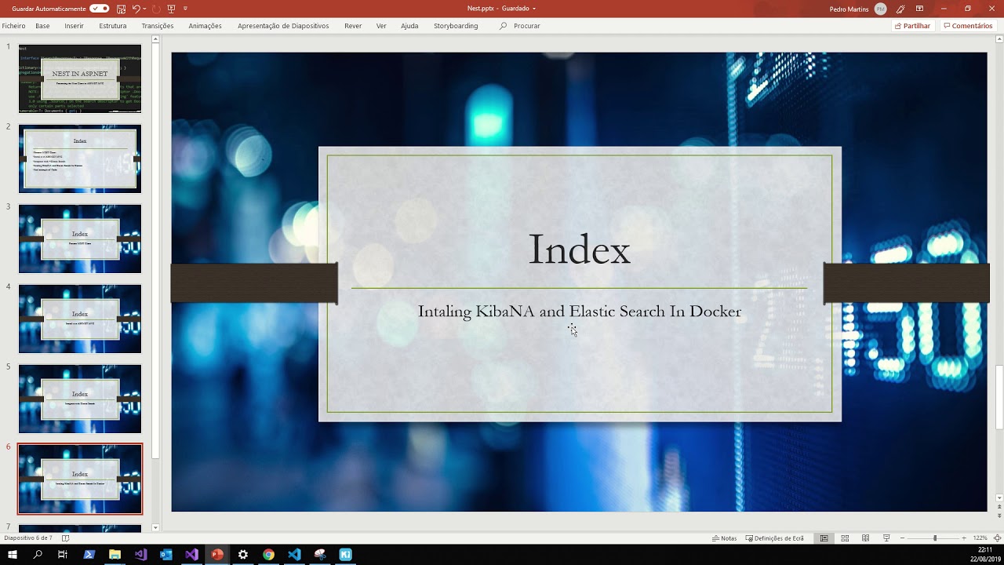Click the main editor vertical scrollbar thumb
This screenshot has height=565, width=1004.
tap(999, 398)
